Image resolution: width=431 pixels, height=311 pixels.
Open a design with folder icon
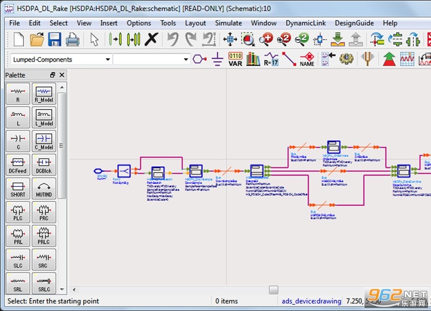coord(37,39)
